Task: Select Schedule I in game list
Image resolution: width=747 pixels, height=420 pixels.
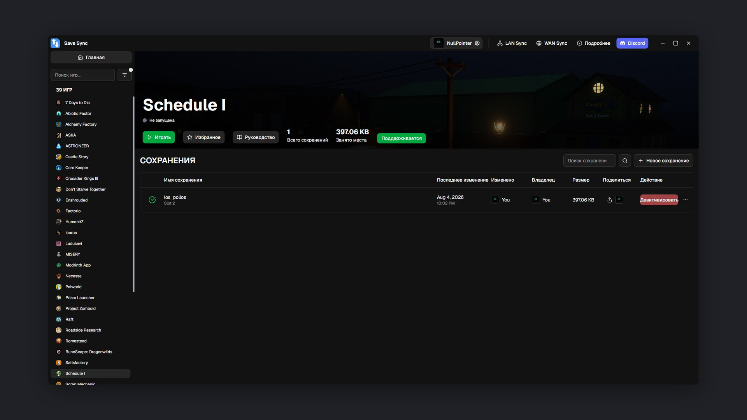Action: tap(90, 374)
